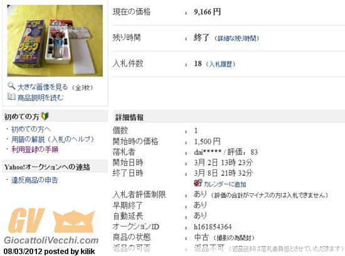The image size is (345, 256).
Task: Open 入札履歴 bid history link
Action: pyautogui.click(x=220, y=64)
